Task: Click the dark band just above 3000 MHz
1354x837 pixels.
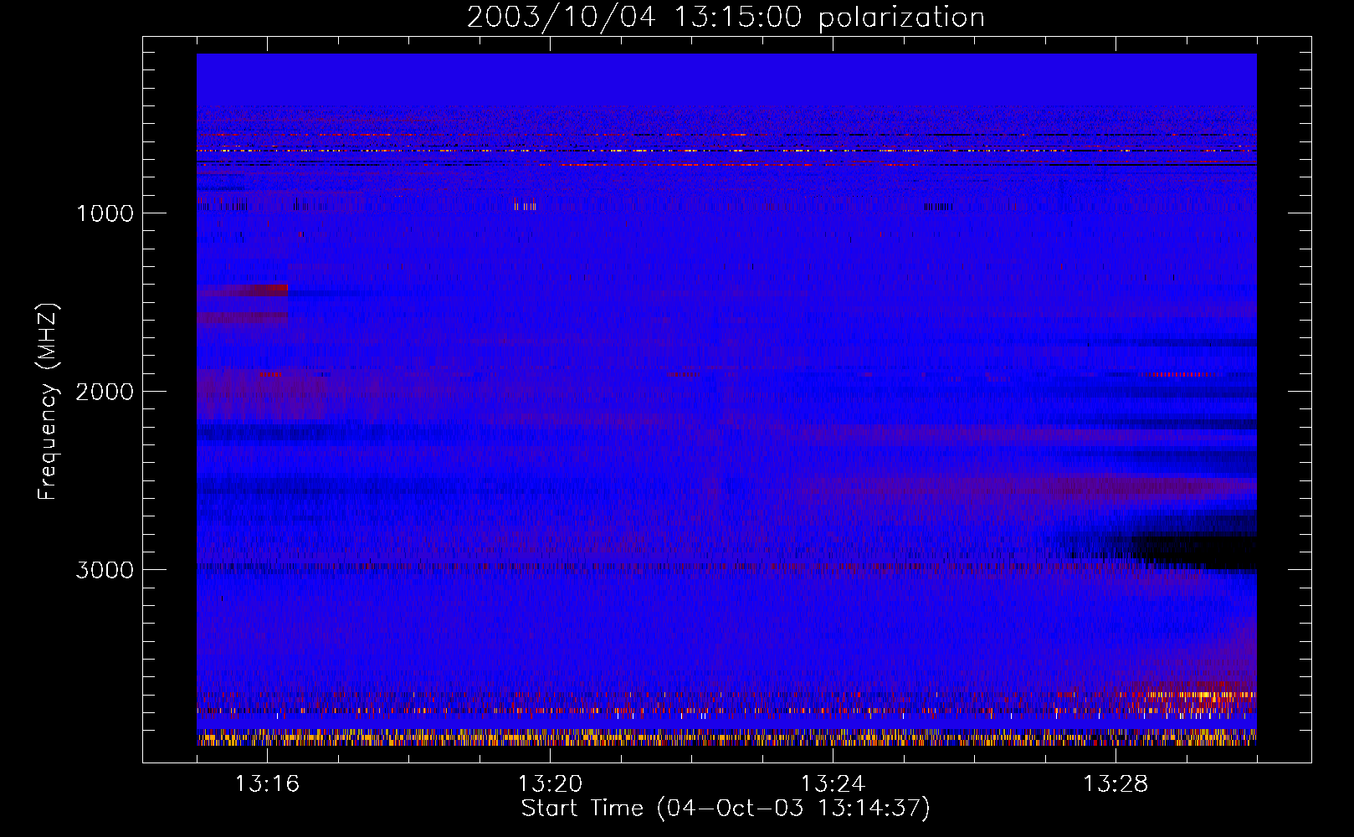Action: [x=1195, y=552]
